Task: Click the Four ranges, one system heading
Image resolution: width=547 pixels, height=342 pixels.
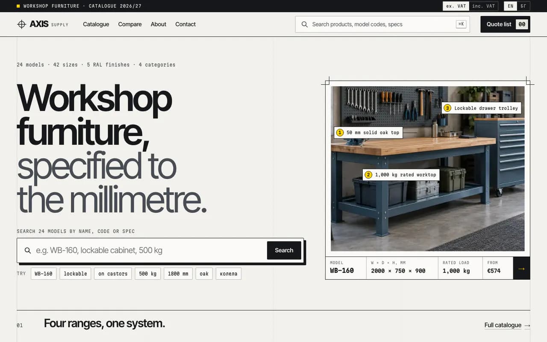Action: coord(104,323)
